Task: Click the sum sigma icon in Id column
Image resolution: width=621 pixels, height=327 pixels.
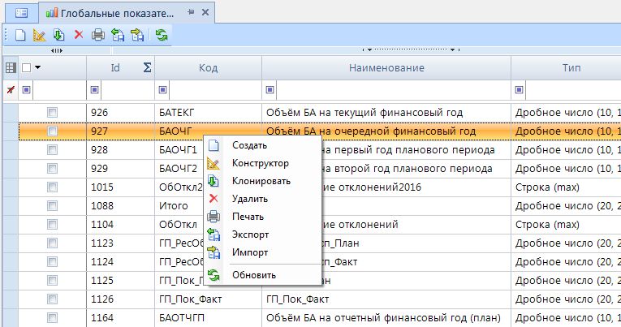Action: (147, 68)
